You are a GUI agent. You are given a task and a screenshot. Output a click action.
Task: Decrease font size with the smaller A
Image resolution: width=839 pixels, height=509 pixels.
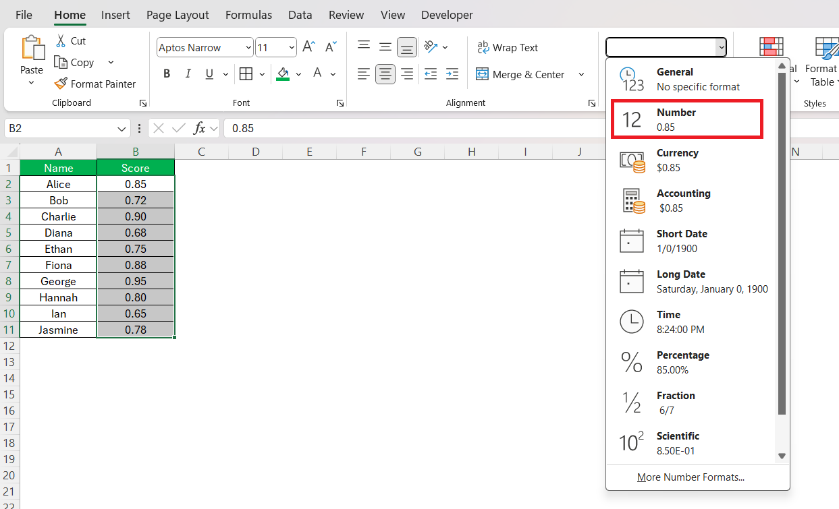click(331, 47)
